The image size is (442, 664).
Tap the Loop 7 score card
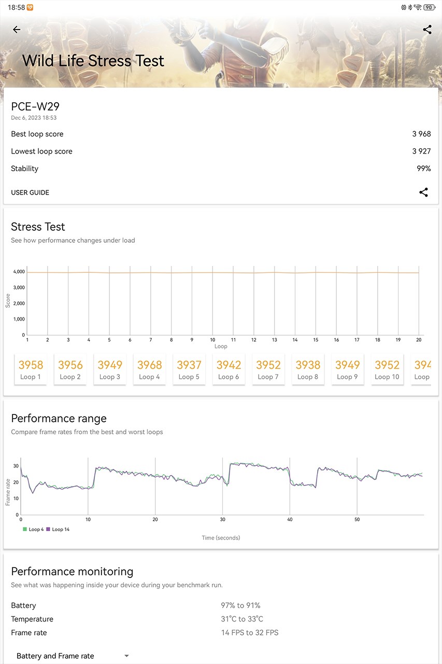click(268, 369)
